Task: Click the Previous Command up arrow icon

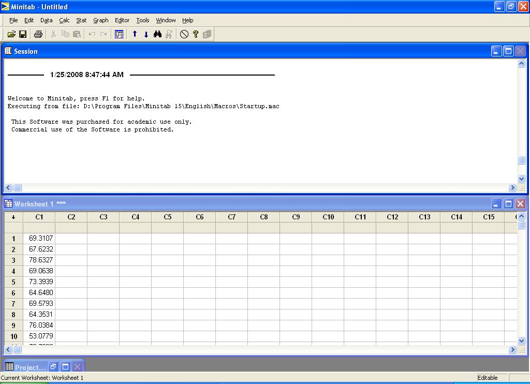Action: pos(135,34)
